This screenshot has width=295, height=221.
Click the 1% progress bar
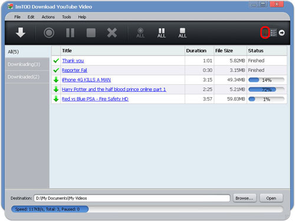266,99
